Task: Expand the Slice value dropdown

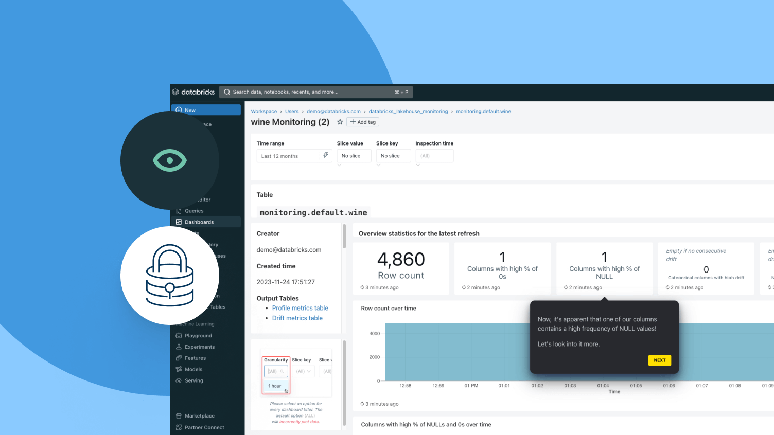Action: (x=354, y=156)
